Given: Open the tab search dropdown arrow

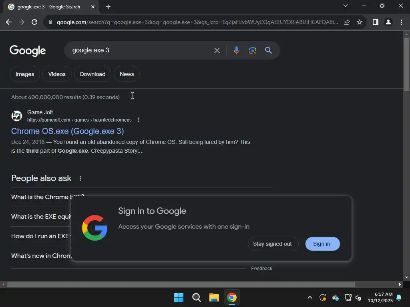Looking at the screenshot, I should click(x=346, y=6).
